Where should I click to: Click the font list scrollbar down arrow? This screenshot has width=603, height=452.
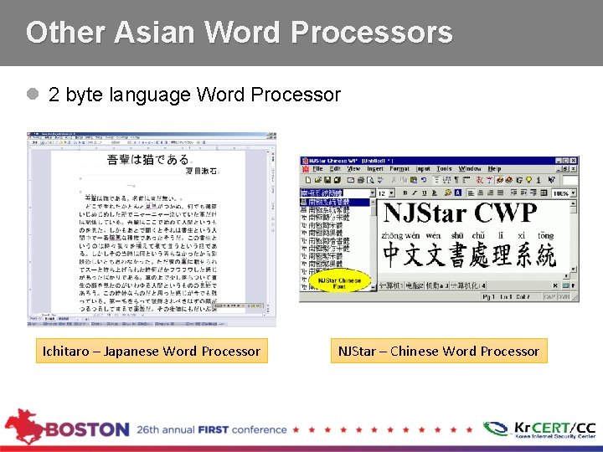click(373, 287)
